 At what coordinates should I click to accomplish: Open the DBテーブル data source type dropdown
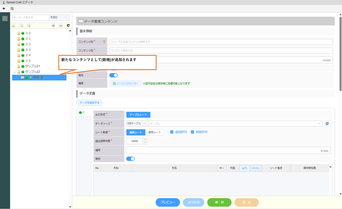point(137,124)
